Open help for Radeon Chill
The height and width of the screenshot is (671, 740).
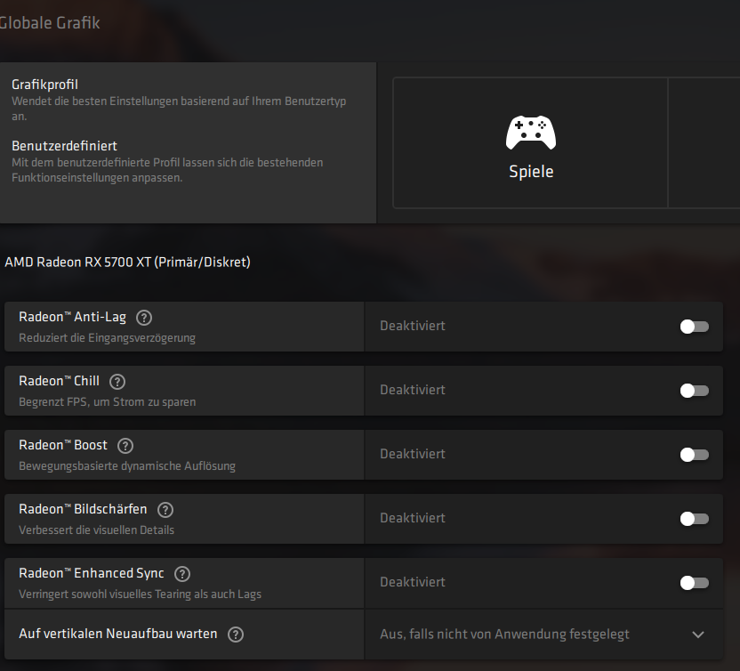117,382
